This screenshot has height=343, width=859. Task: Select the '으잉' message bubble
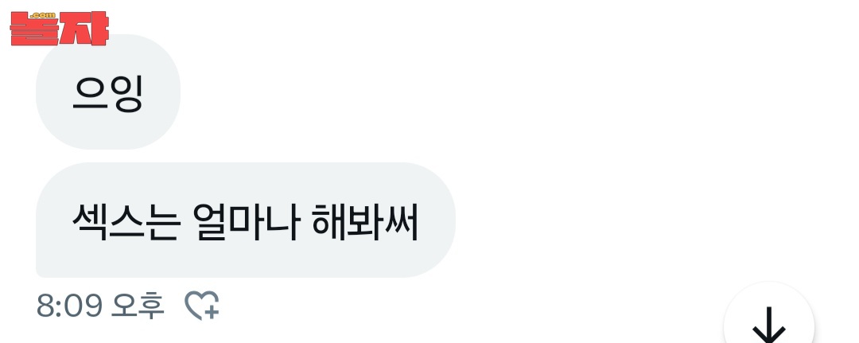tap(108, 92)
